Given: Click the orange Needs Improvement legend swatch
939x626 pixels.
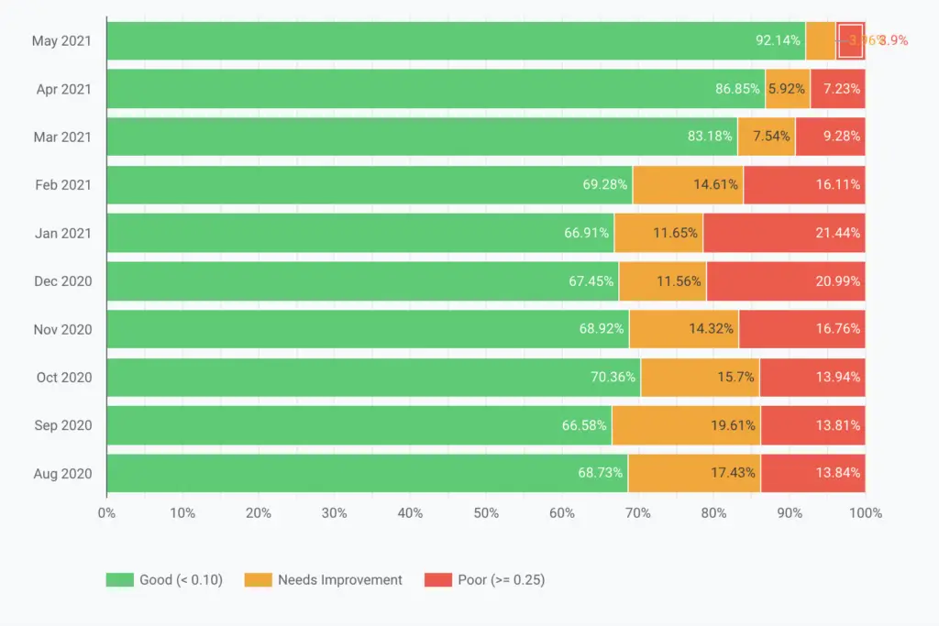Looking at the screenshot, I should [258, 579].
